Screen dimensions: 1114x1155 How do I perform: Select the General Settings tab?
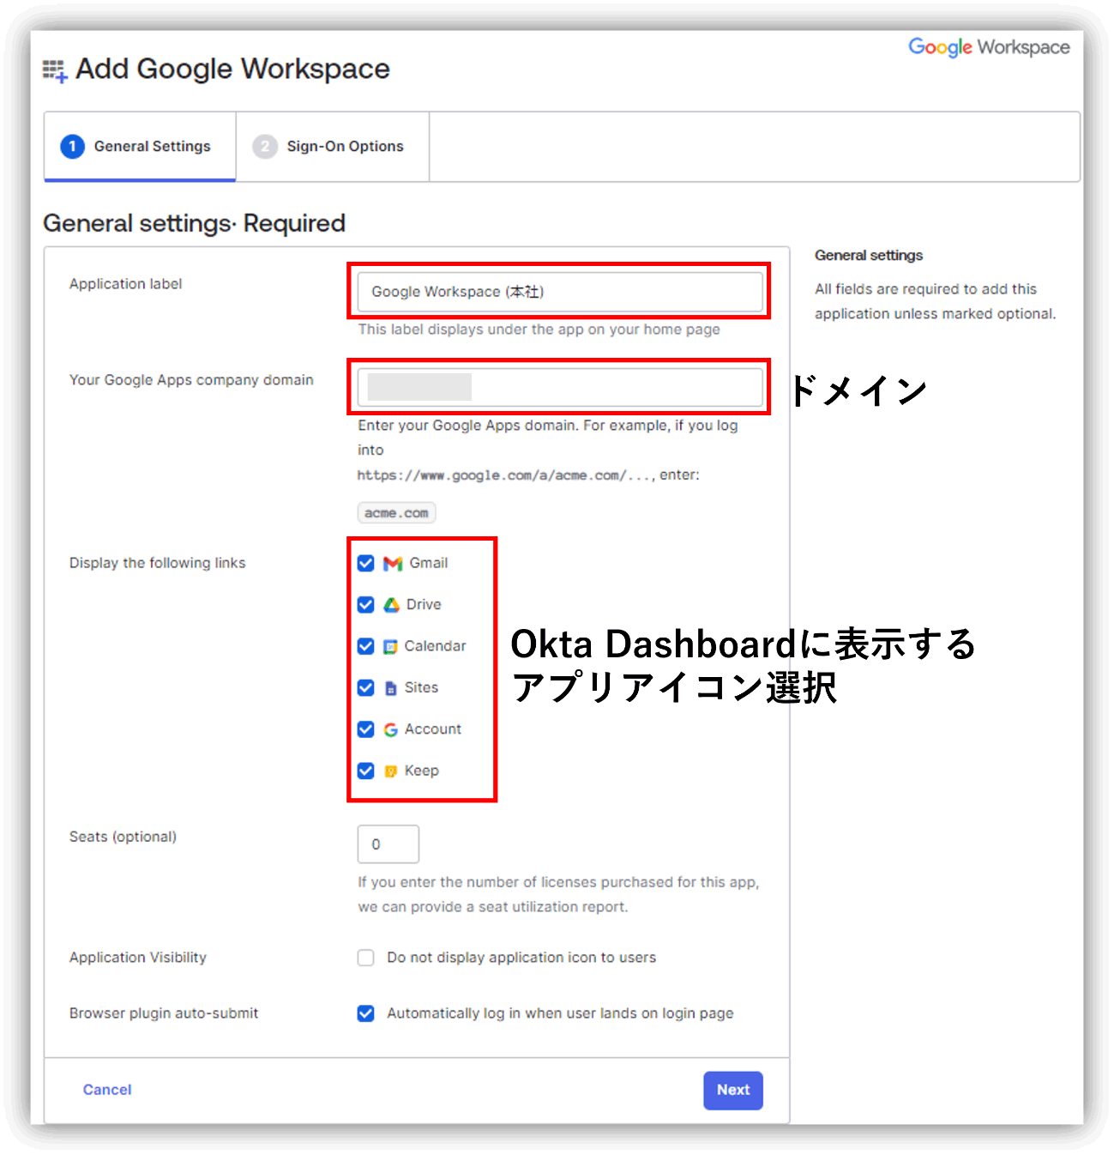pyautogui.click(x=140, y=147)
